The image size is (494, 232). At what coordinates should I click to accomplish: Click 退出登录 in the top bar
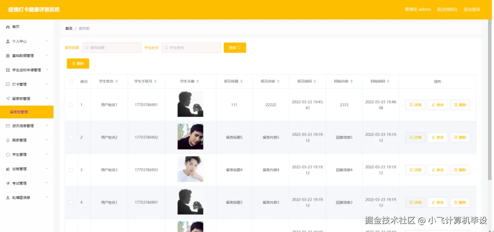coord(472,9)
